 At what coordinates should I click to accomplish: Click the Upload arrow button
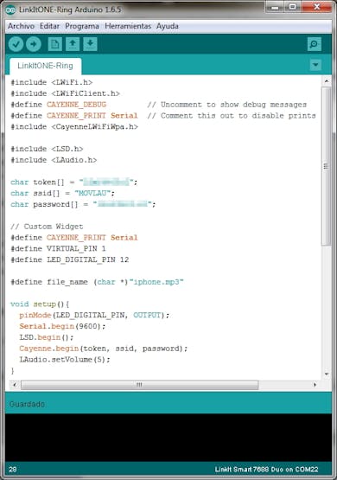pos(34,44)
